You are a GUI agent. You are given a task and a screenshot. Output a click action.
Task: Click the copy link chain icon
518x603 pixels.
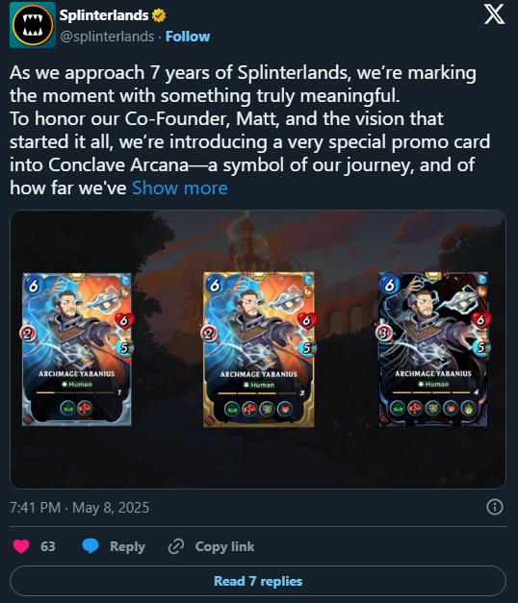pos(176,546)
